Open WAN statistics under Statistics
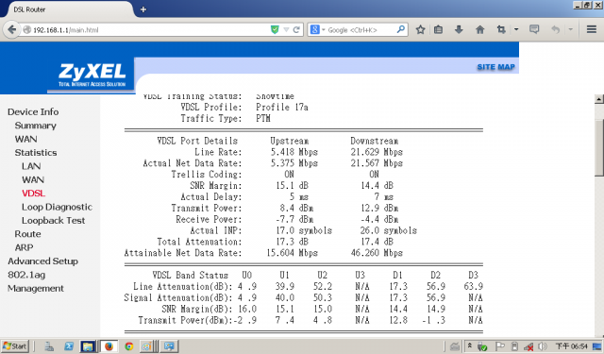Screen dimensions: 604x354 pyautogui.click(x=33, y=179)
